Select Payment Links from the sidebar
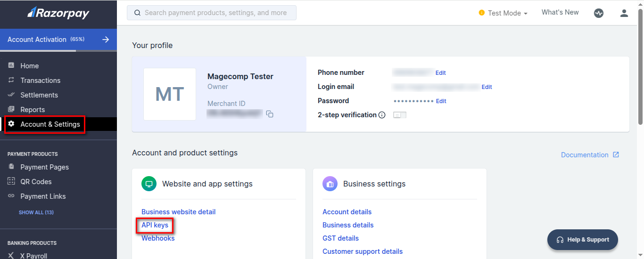 (43, 196)
